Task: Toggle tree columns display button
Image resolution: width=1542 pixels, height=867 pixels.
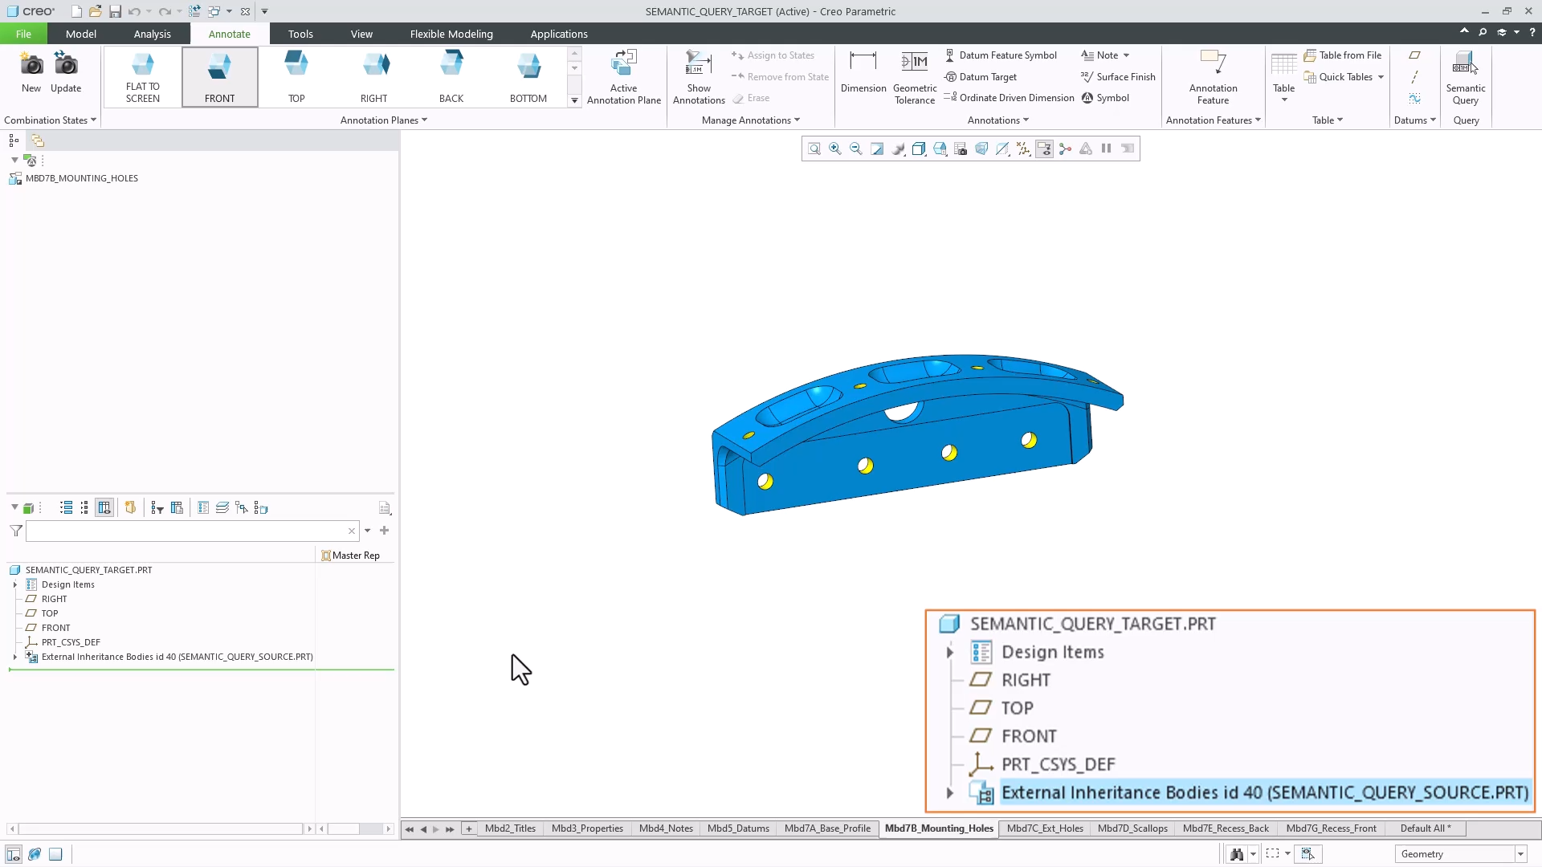Action: coord(104,508)
